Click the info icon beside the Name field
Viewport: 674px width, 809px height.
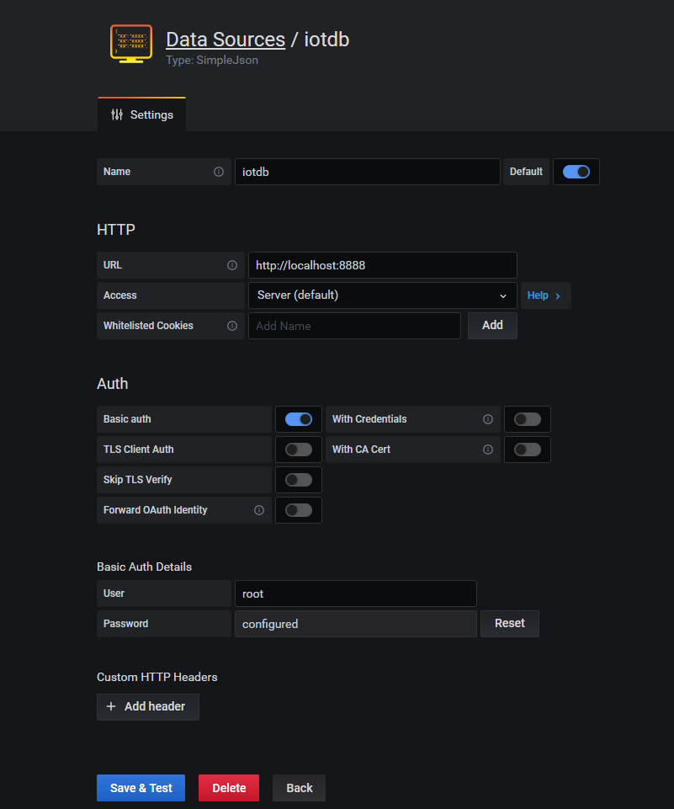pyautogui.click(x=220, y=172)
